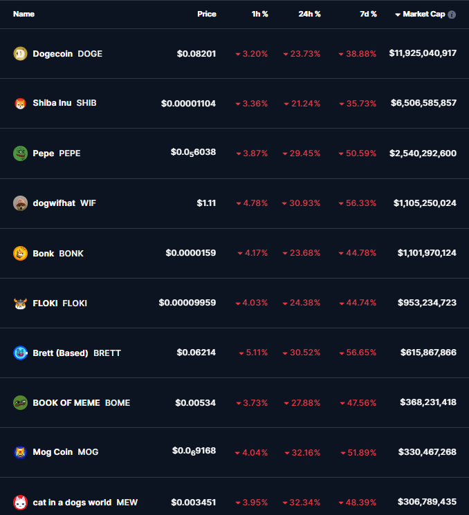Screen dimensions: 469x515
Task: Click the Pepe frog logo icon
Action: (x=20, y=153)
